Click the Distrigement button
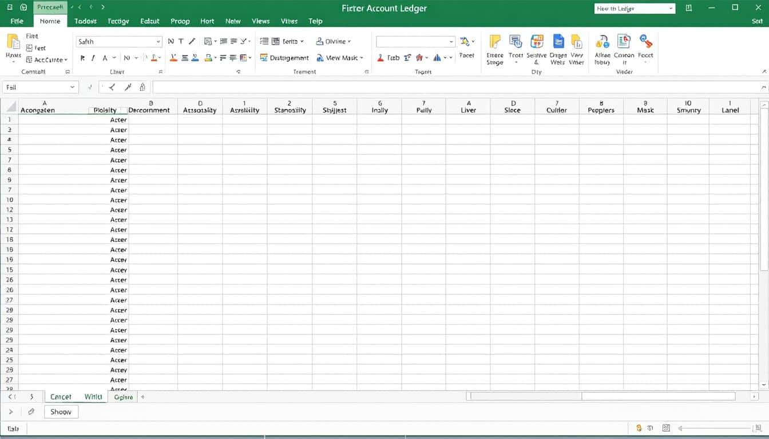Viewport: 769px width, 439px height. pos(284,58)
